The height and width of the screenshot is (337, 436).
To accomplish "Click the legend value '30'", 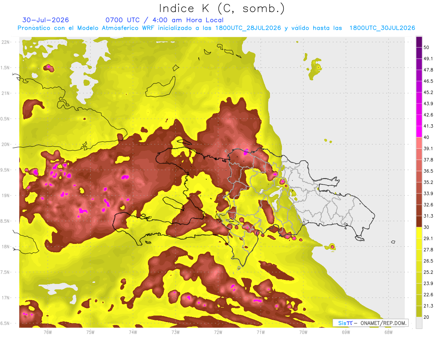I will (427, 227).
